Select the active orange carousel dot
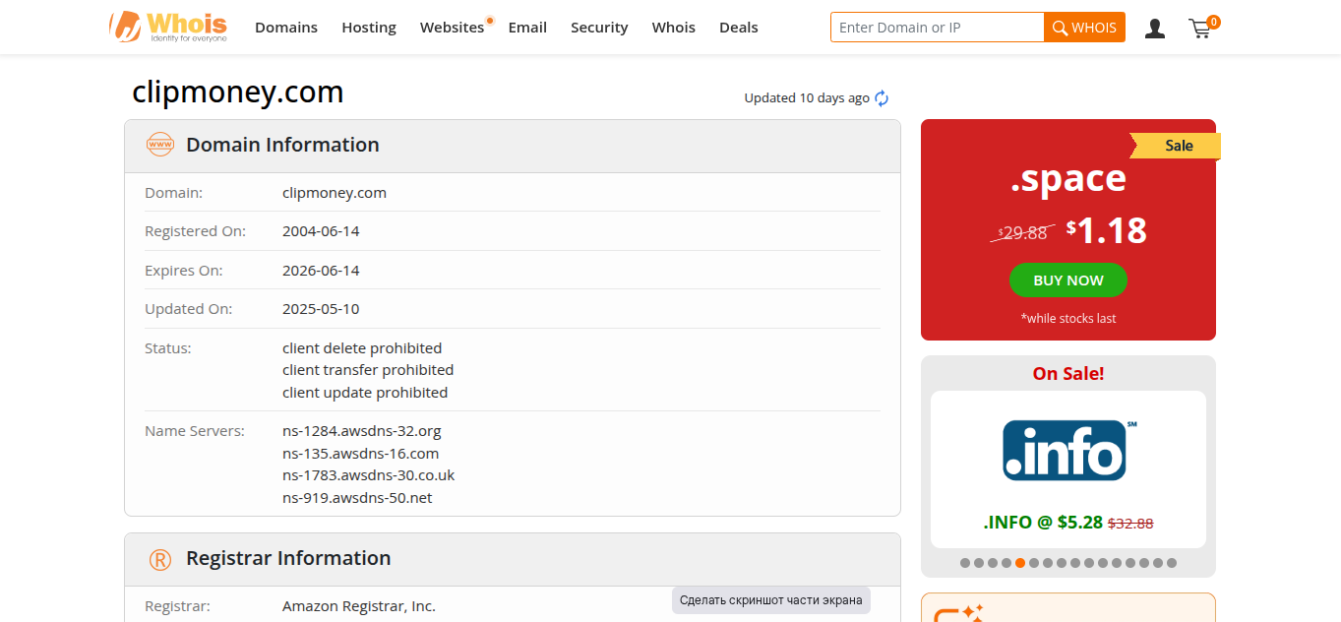 coord(1020,564)
